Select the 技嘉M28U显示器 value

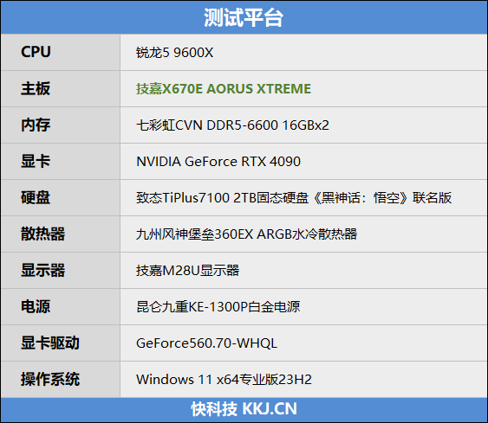click(188, 271)
